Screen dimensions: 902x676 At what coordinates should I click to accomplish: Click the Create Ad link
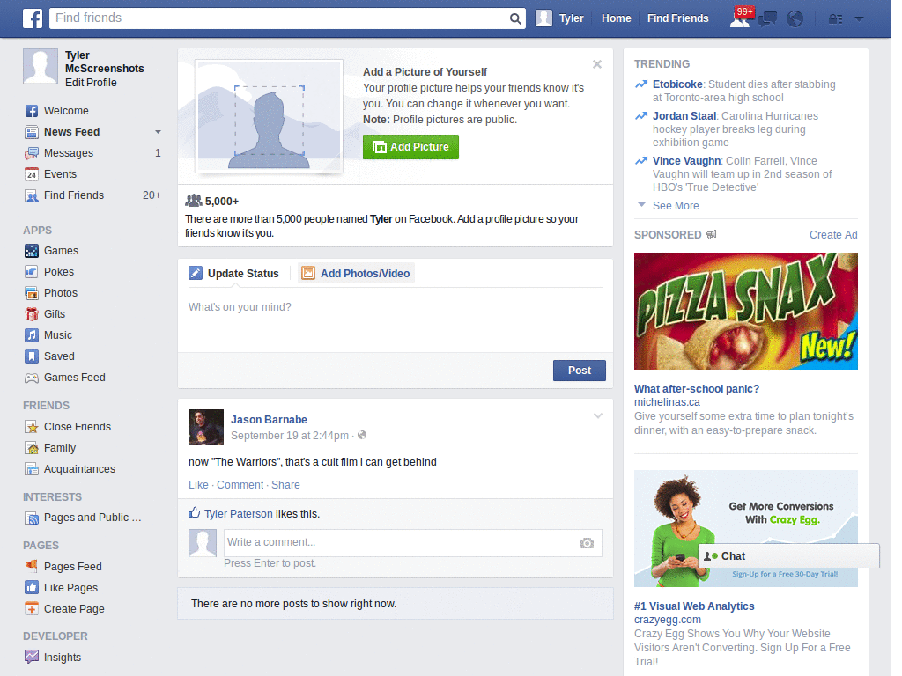[833, 235]
